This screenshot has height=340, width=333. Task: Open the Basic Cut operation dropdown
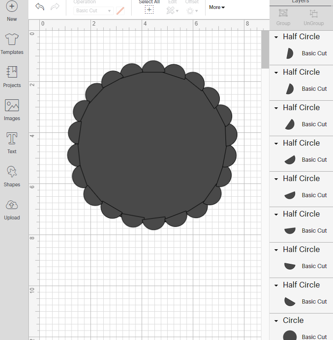coord(93,10)
